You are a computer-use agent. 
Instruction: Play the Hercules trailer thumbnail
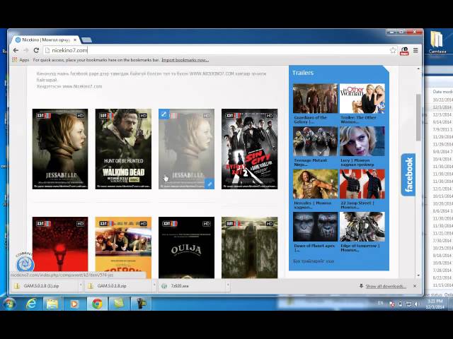click(315, 184)
